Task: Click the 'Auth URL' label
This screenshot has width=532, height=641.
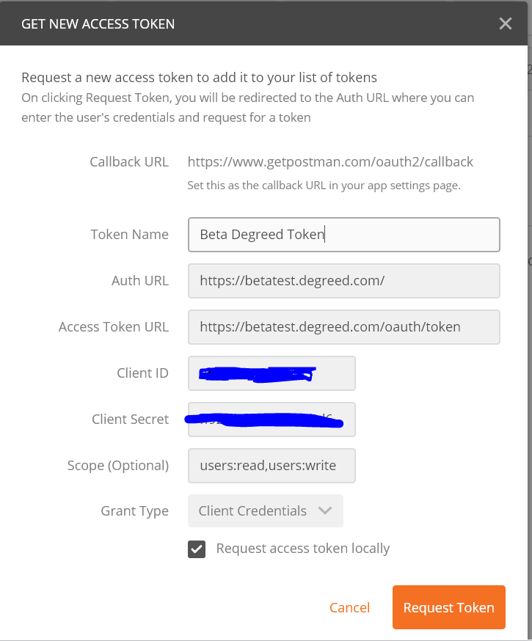Action: pyautogui.click(x=139, y=281)
